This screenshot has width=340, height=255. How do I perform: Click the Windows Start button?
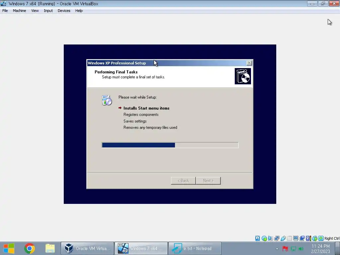(x=9, y=248)
